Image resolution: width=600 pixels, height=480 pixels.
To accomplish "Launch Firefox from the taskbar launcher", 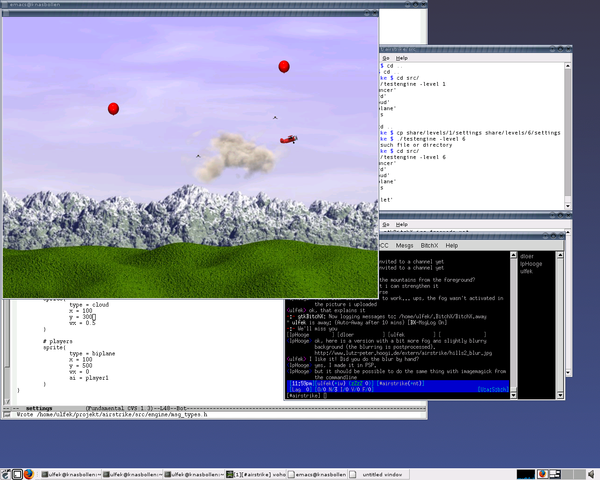I will tap(29, 474).
